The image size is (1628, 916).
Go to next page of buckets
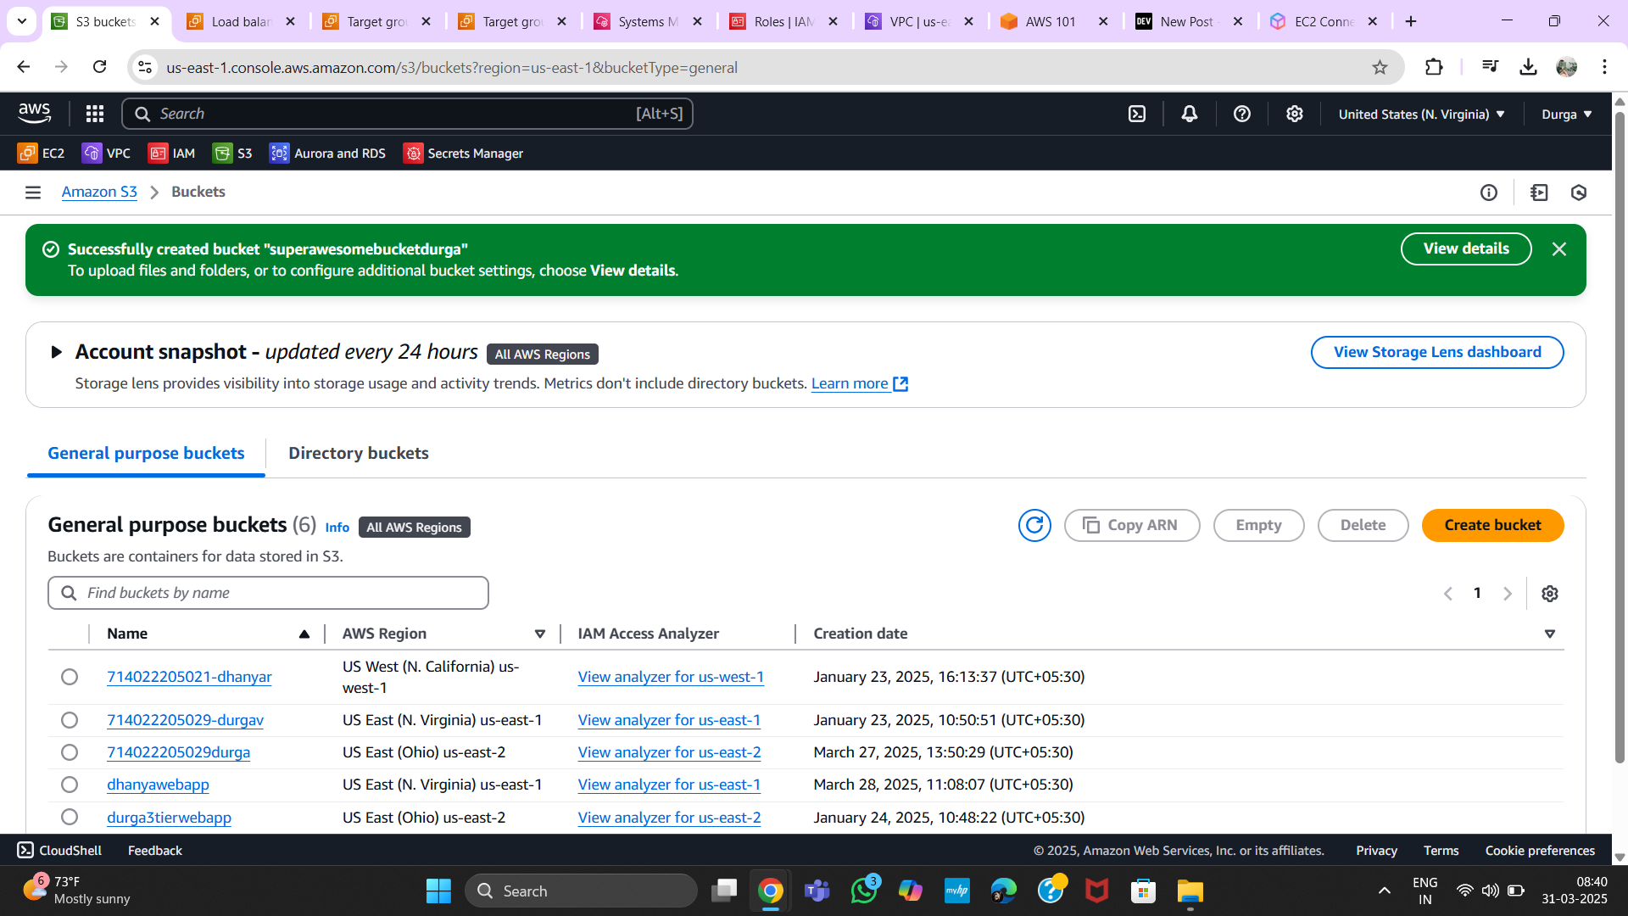(x=1508, y=594)
